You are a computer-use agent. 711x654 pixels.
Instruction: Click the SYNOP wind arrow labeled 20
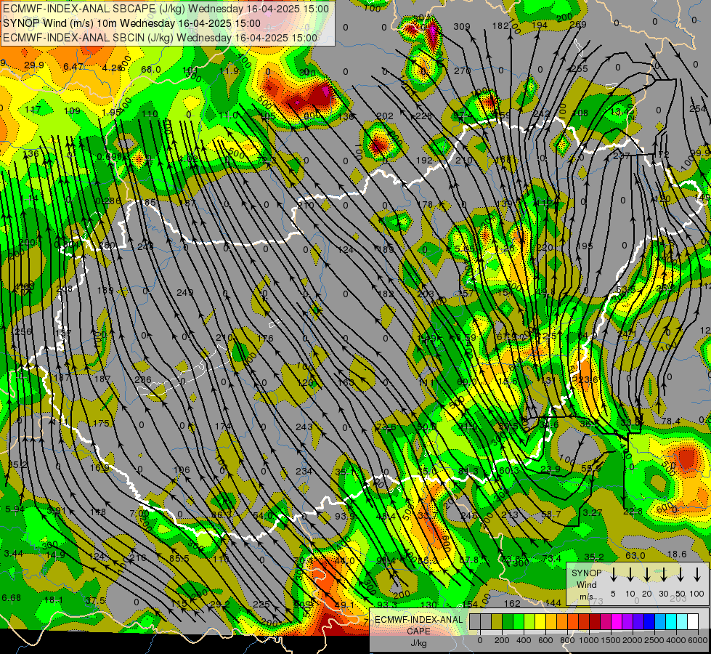tap(646, 575)
